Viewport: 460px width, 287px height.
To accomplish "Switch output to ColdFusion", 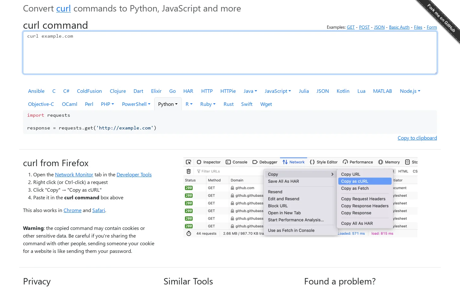I will tap(89, 91).
